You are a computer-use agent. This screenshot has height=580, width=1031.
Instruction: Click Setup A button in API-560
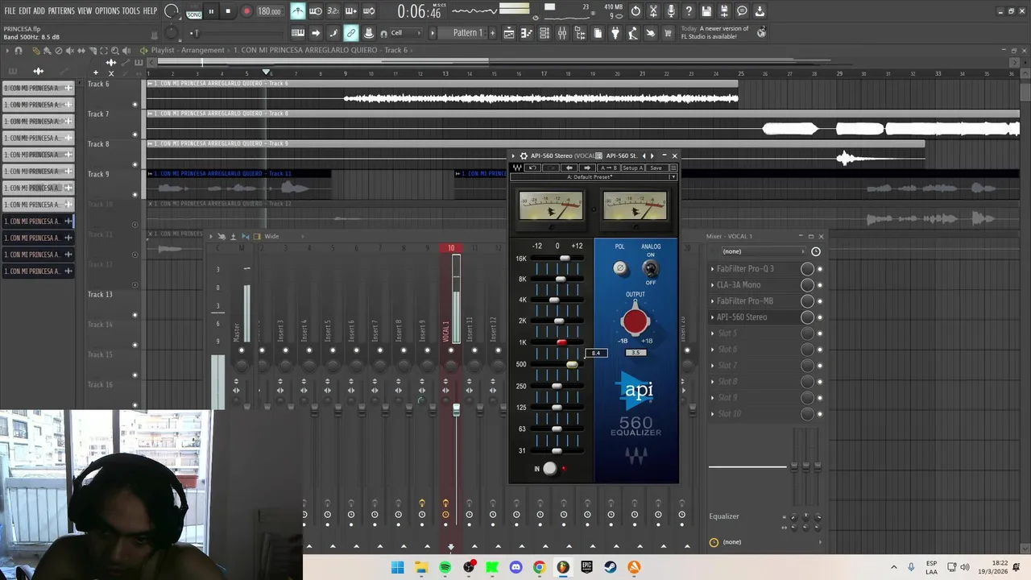tap(633, 168)
